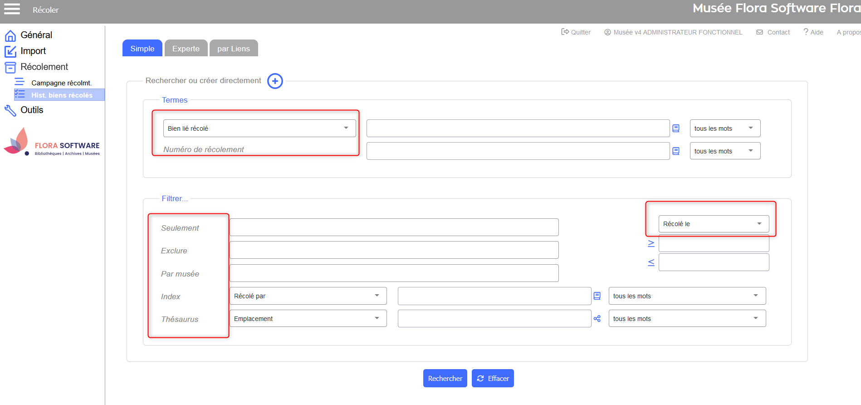
Task: Open index list icon for Bien lié récolé
Action: tap(675, 128)
